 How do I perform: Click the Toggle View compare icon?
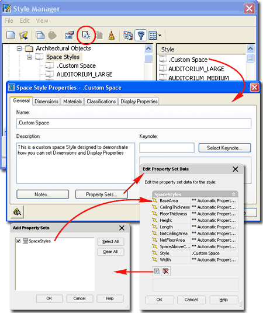[x=128, y=36]
